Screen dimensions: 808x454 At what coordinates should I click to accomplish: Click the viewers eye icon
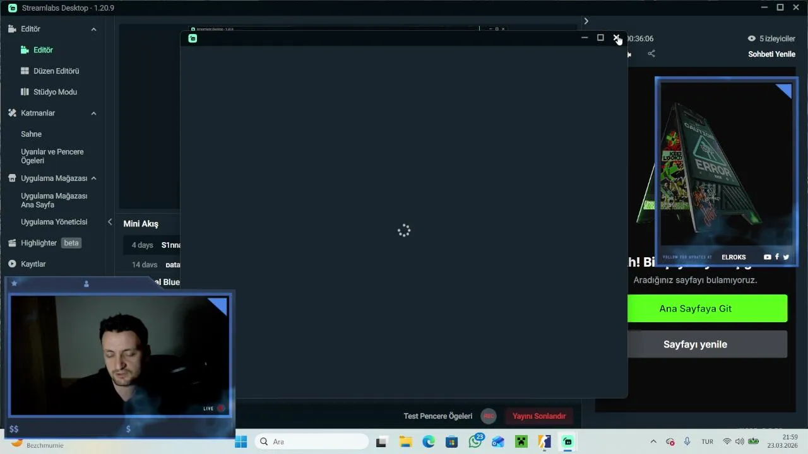[x=752, y=38]
